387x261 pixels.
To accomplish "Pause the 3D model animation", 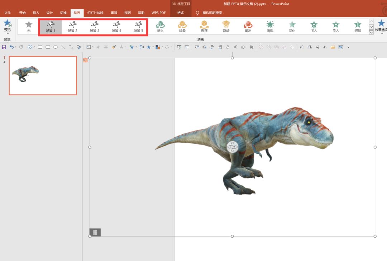I will pos(95,232).
